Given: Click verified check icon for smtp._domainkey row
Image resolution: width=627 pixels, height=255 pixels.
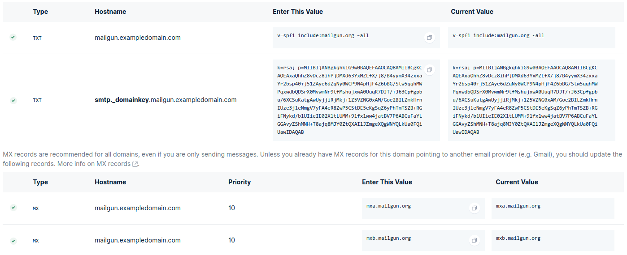Looking at the screenshot, I should 13,100.
